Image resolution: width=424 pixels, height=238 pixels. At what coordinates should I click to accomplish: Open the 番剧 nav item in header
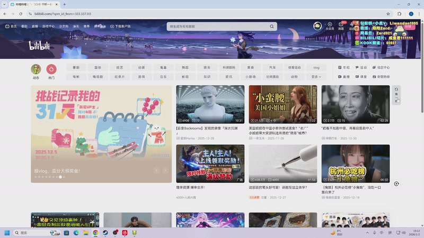tap(24, 26)
